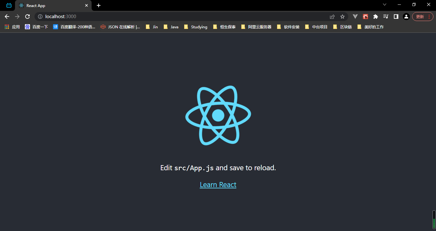Expand the 恒生保泰 bookmark folder

coord(224,27)
